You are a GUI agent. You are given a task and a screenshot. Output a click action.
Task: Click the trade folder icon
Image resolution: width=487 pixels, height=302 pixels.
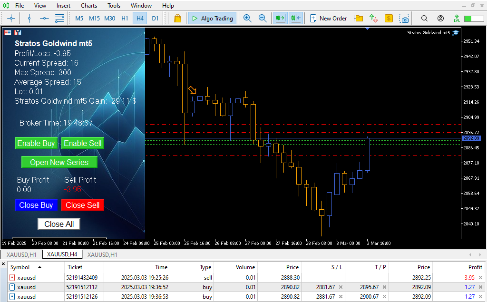(359, 18)
